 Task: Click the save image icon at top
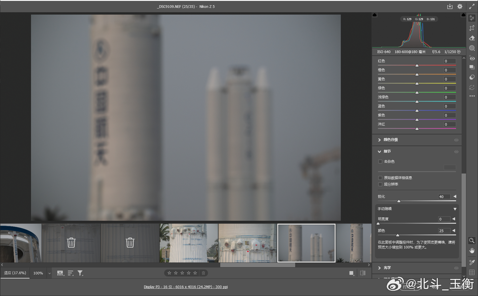click(450, 6)
